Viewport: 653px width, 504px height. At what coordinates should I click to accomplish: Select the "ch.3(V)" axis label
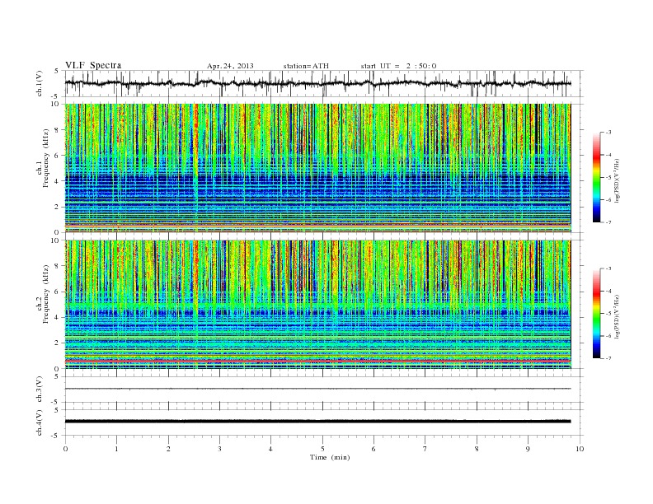point(40,389)
